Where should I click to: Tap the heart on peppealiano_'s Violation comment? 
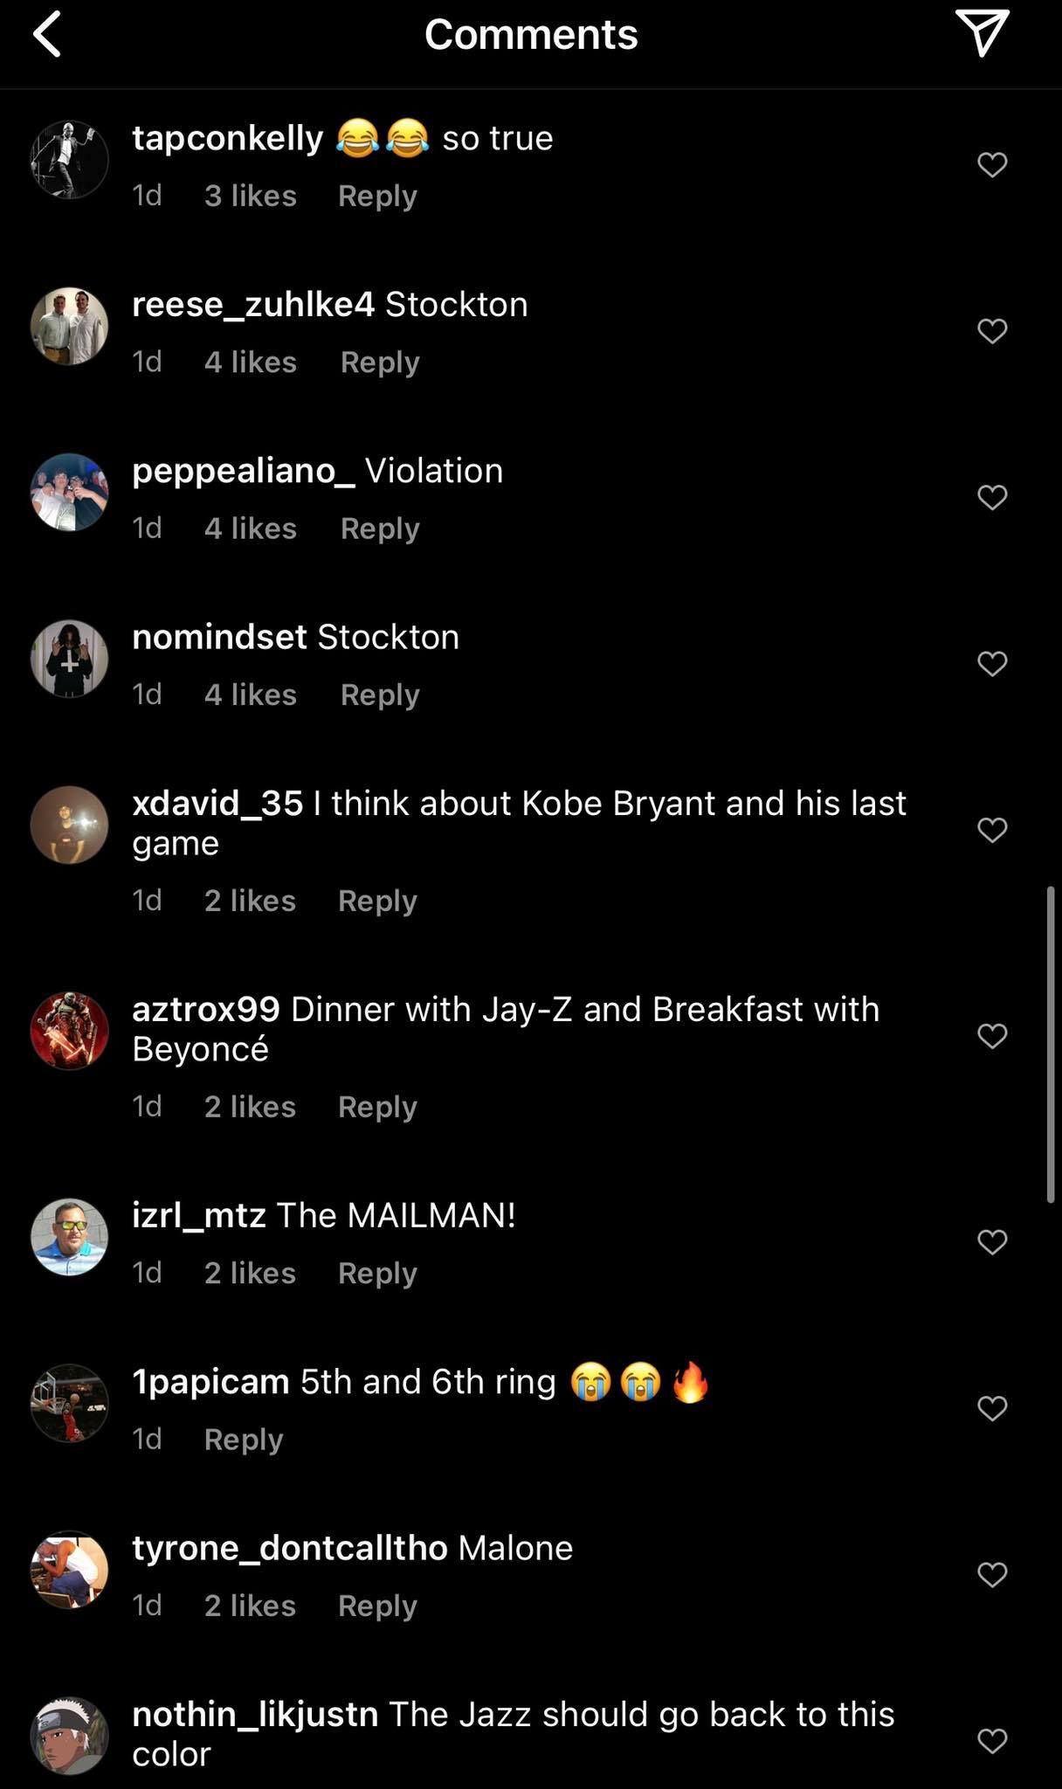pyautogui.click(x=992, y=497)
